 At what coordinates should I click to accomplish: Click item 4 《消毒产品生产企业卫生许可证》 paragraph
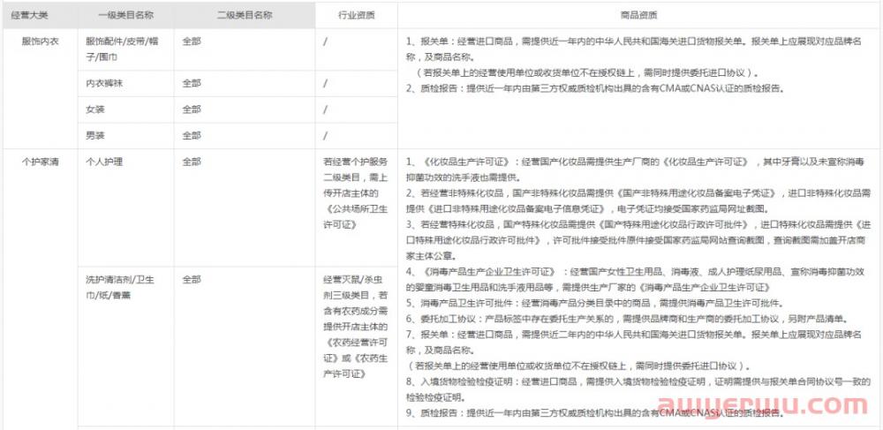[x=635, y=279]
